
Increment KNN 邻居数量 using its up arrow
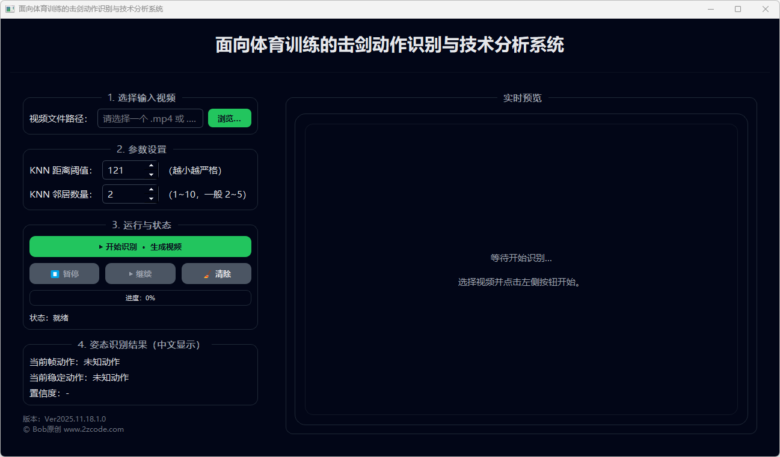pyautogui.click(x=152, y=190)
